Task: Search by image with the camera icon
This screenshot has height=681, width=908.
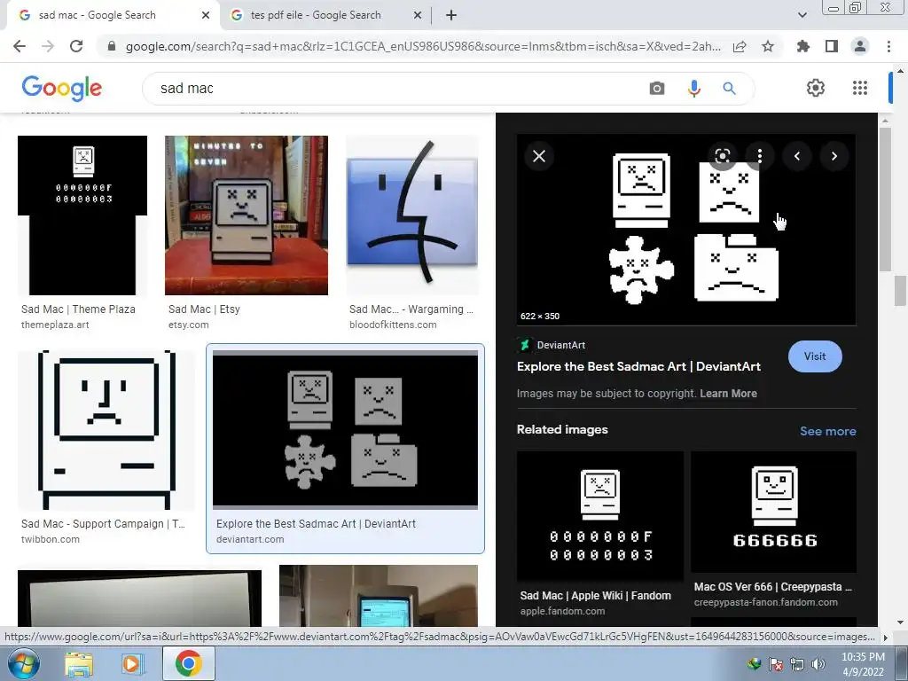Action: (657, 89)
